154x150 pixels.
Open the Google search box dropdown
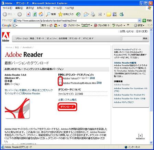pos(17,25)
